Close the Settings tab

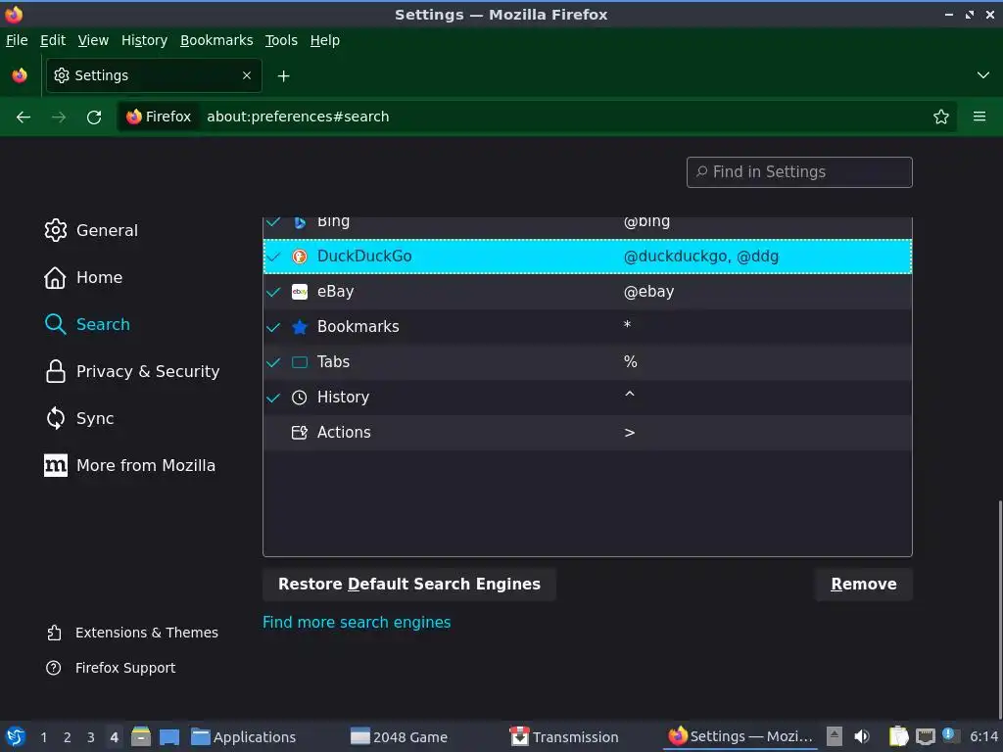247,75
